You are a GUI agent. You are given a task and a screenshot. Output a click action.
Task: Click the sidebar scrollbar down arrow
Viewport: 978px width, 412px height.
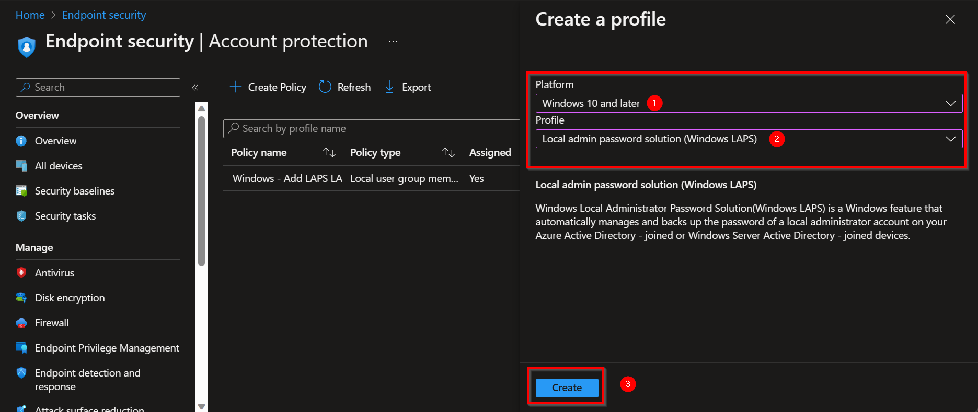[201, 406]
